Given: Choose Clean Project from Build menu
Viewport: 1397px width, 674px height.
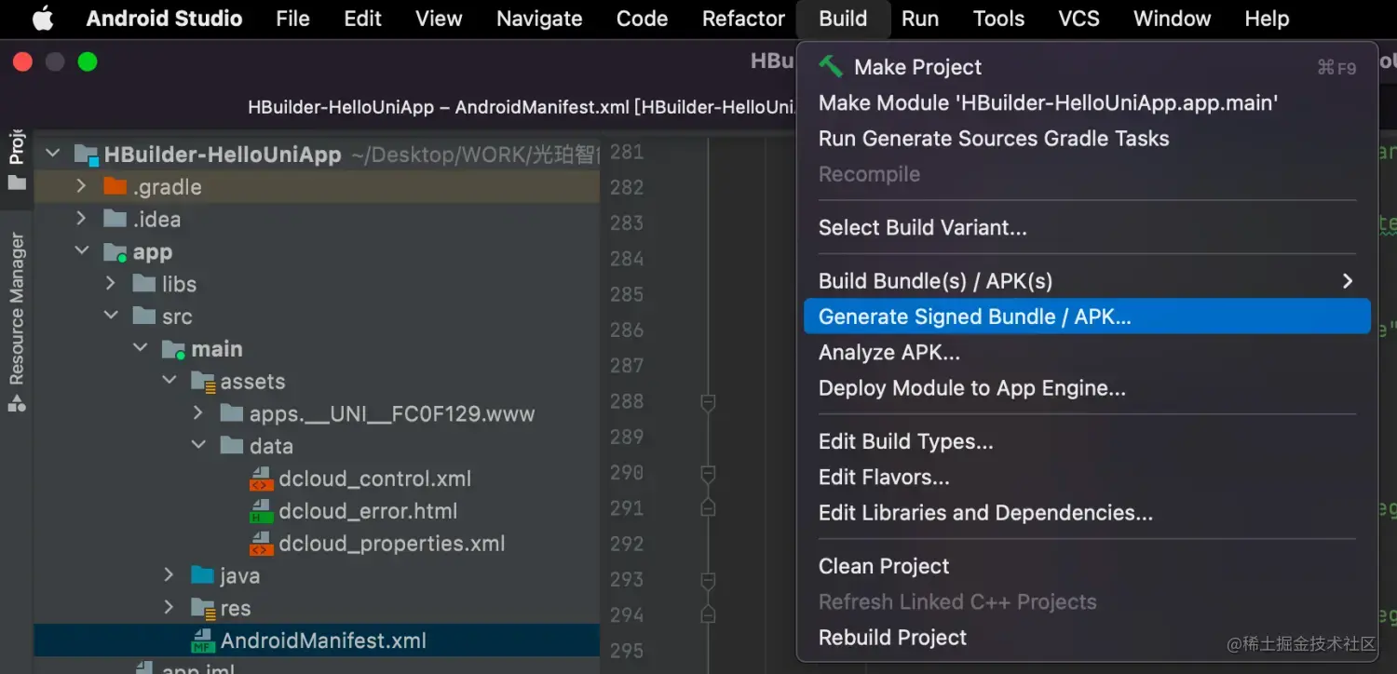Looking at the screenshot, I should (883, 566).
